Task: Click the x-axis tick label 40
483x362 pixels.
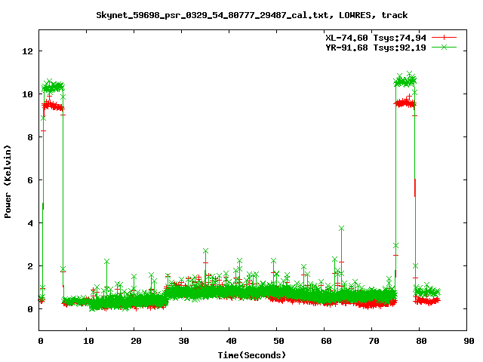Action: (231, 341)
